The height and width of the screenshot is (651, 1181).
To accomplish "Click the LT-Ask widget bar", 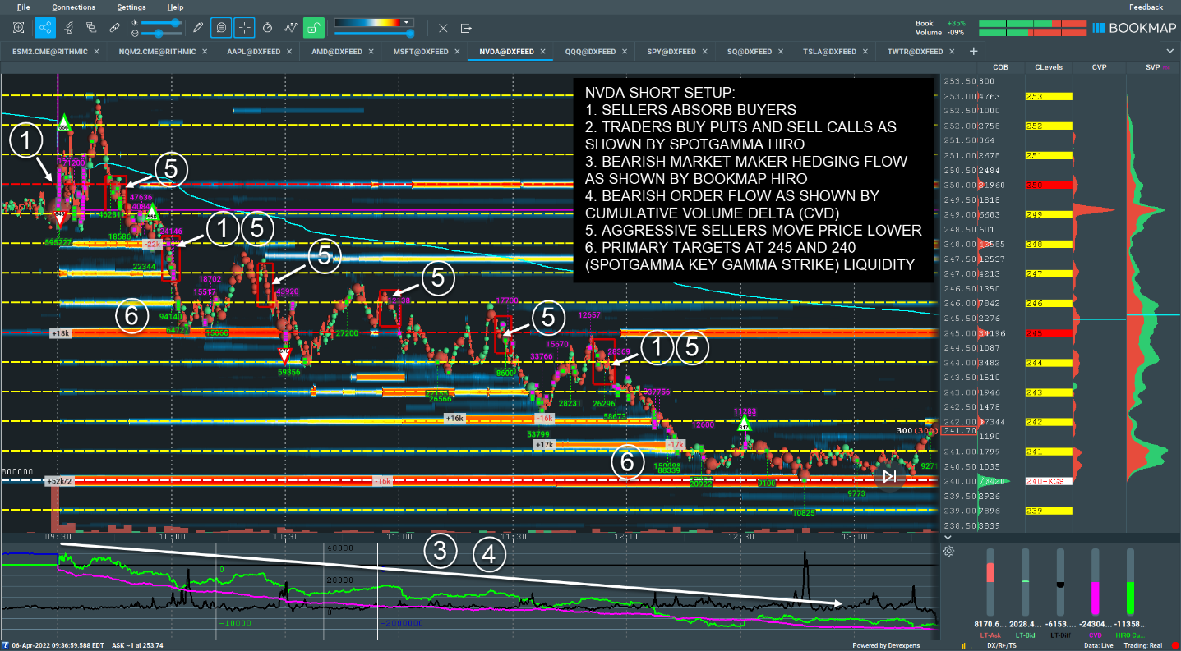I will tap(990, 583).
